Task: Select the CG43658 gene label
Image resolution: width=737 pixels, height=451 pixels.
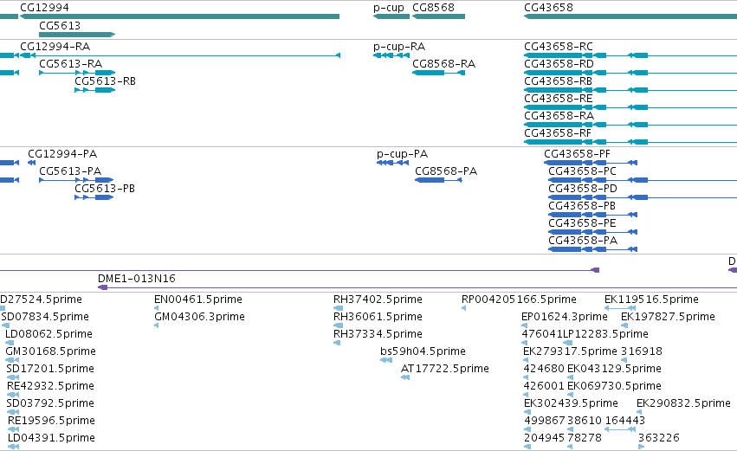Action: (x=548, y=8)
